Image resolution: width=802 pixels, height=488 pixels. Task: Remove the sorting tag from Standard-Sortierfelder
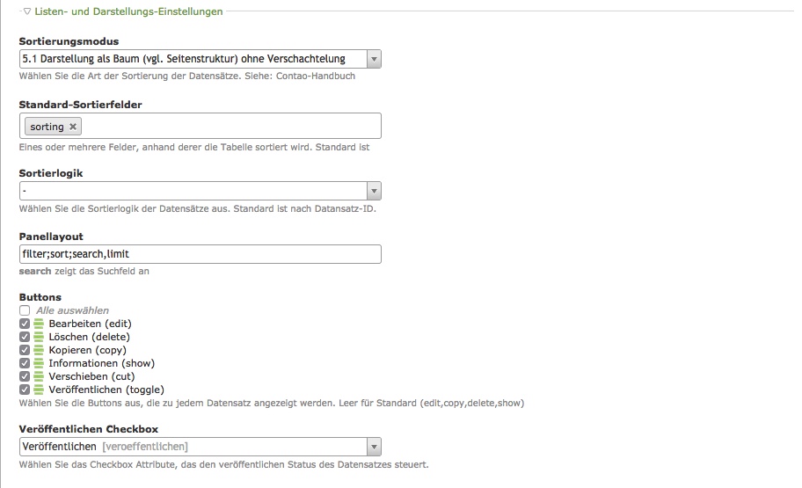[73, 127]
